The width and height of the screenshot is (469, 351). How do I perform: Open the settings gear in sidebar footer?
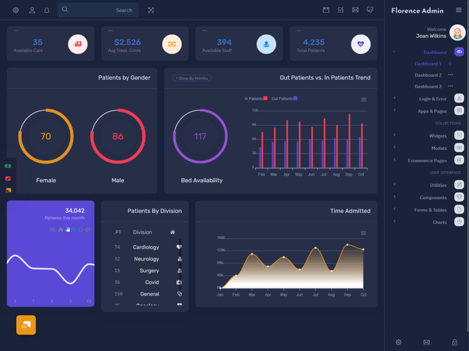(x=398, y=342)
